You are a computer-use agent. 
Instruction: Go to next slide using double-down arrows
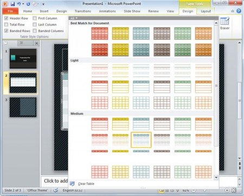pos(240,168)
